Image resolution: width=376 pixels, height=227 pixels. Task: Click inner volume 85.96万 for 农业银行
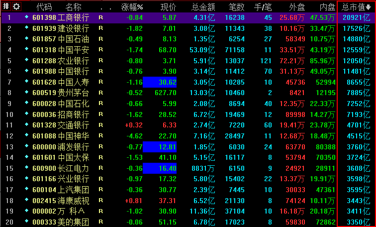tap(322, 61)
